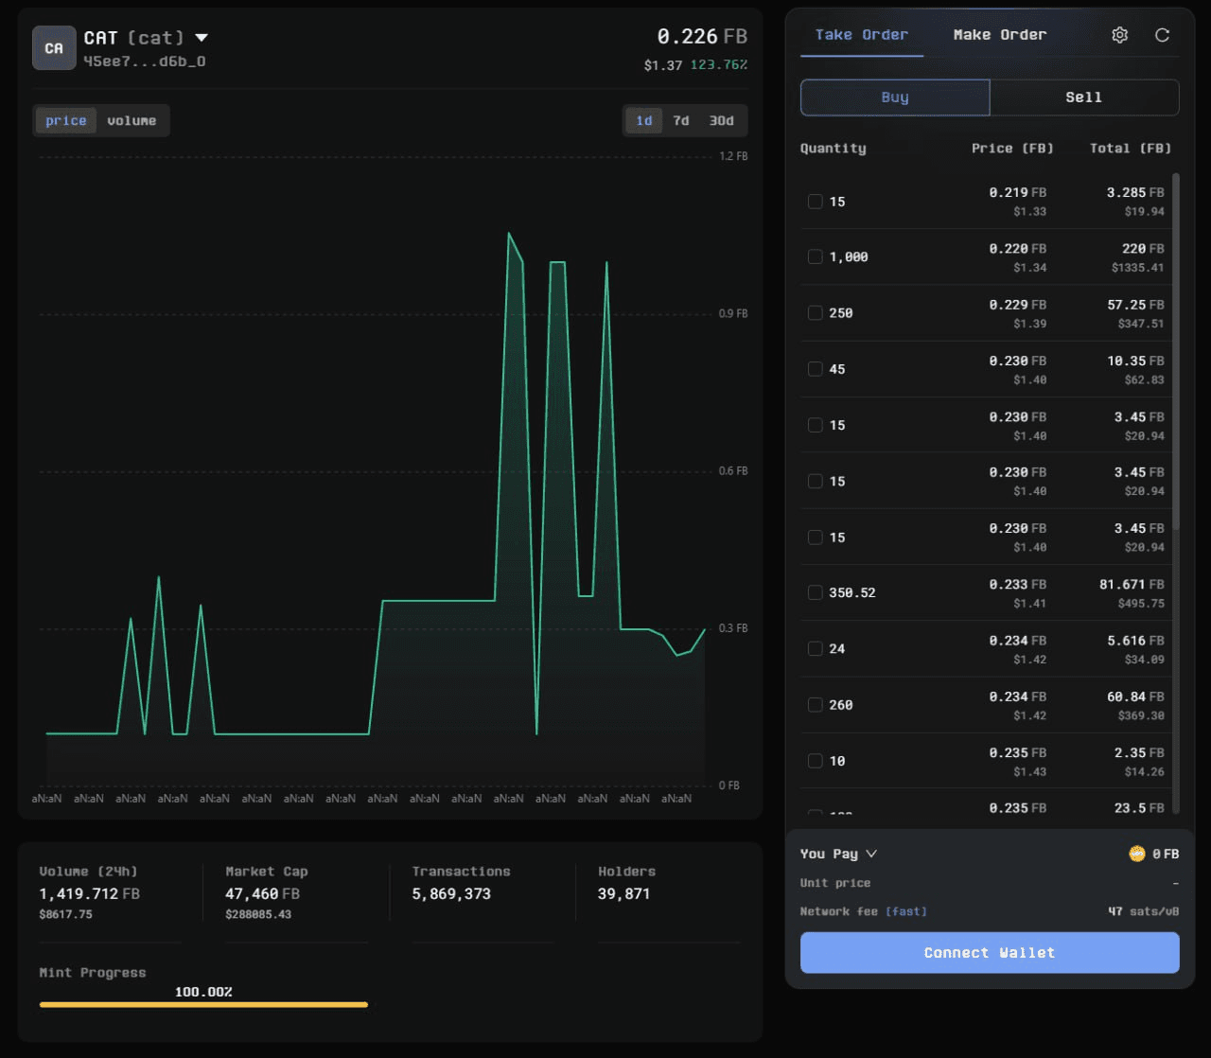Screen dimensions: 1211x1058
Task: Check the 250 quantity order
Action: [815, 313]
